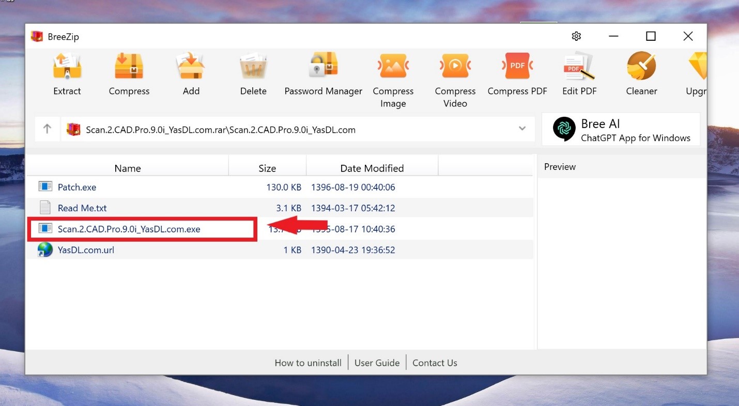This screenshot has height=406, width=739.
Task: Open the Compress tool
Action: (129, 66)
